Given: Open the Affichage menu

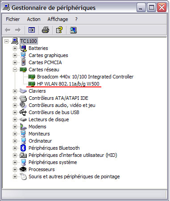Looking at the screenshot, I should (58, 19).
